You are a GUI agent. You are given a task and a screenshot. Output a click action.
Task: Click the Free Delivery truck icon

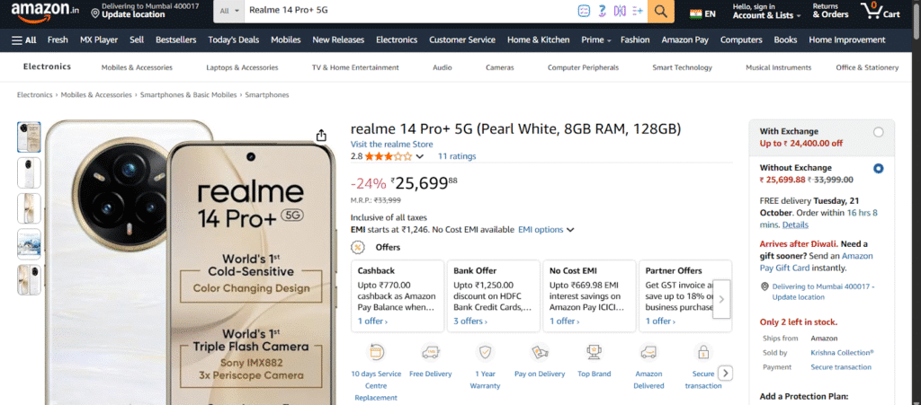(x=431, y=352)
